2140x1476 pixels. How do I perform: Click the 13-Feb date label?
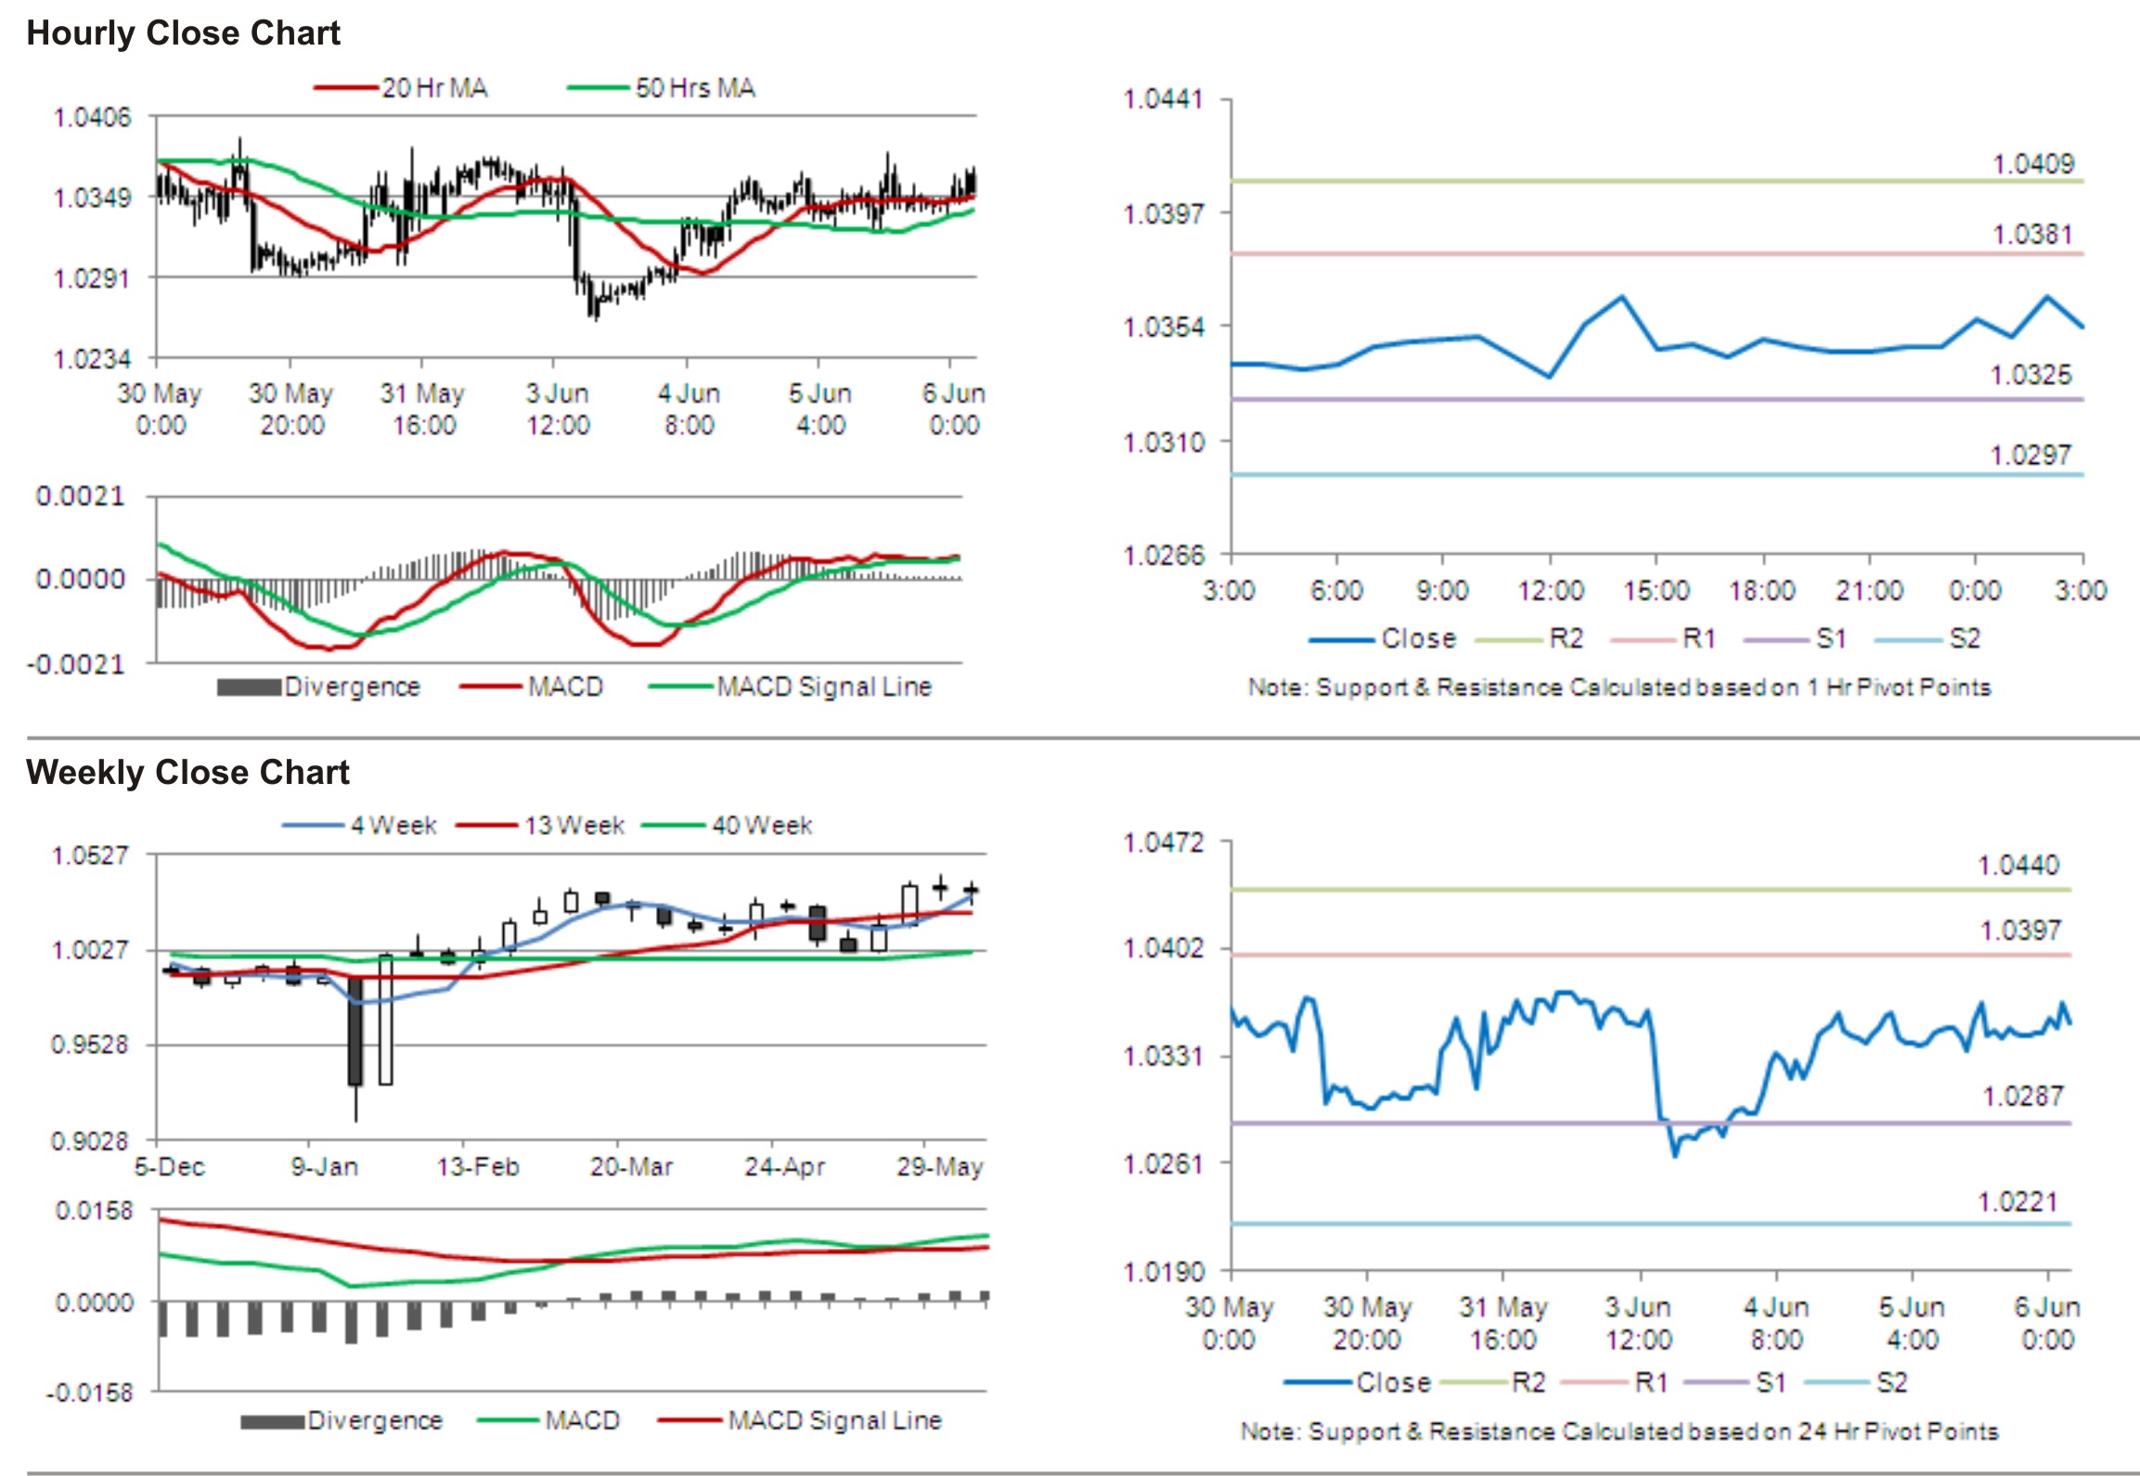(478, 1167)
